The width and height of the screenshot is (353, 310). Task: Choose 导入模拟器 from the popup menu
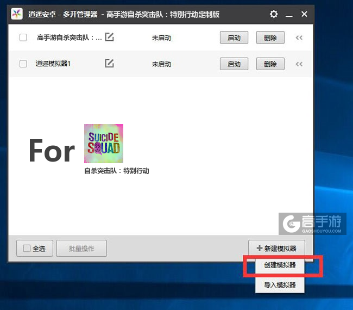click(x=280, y=285)
